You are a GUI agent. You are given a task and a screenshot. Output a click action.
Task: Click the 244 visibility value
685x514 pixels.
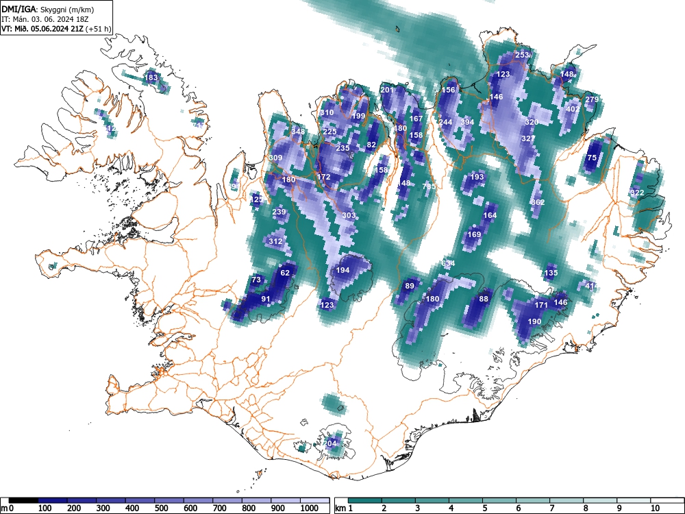point(445,122)
